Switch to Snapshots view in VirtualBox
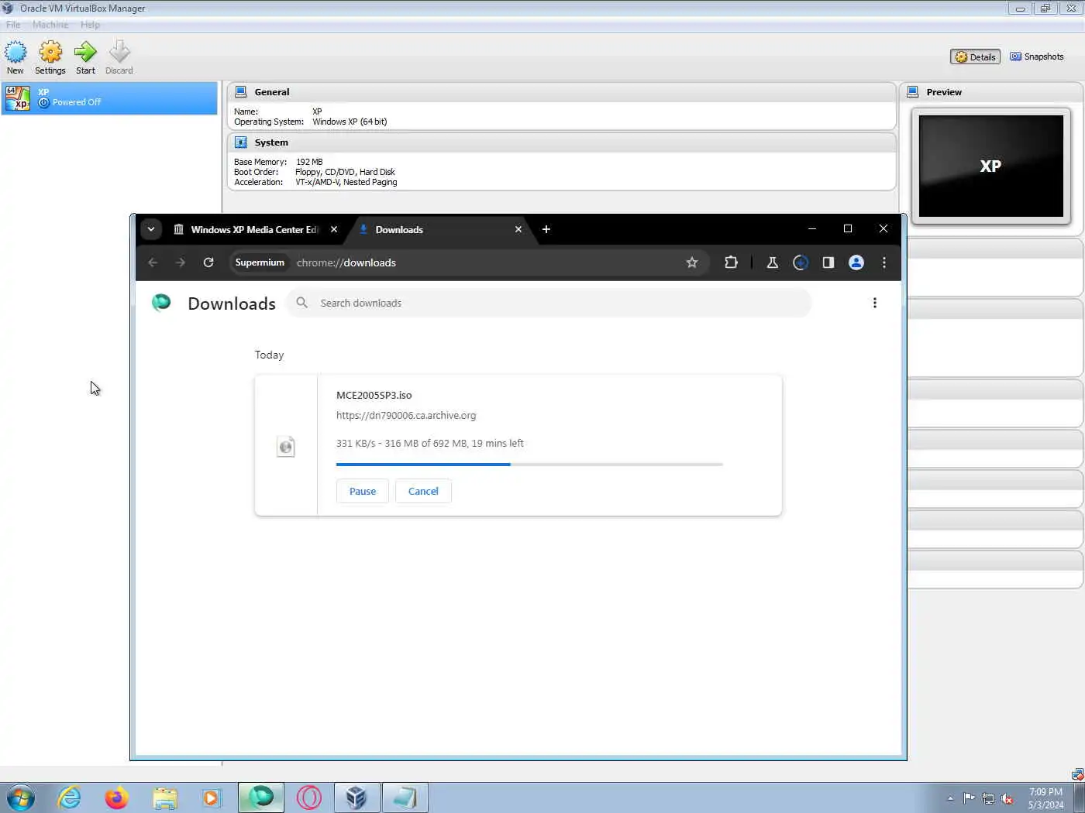 point(1037,57)
